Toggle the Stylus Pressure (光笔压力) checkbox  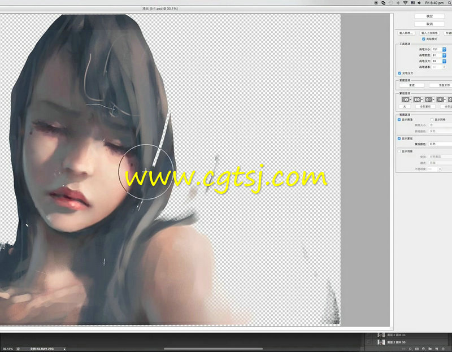[399, 73]
